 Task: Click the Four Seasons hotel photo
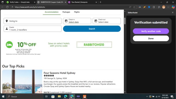pyautogui.click(x=22, y=82)
